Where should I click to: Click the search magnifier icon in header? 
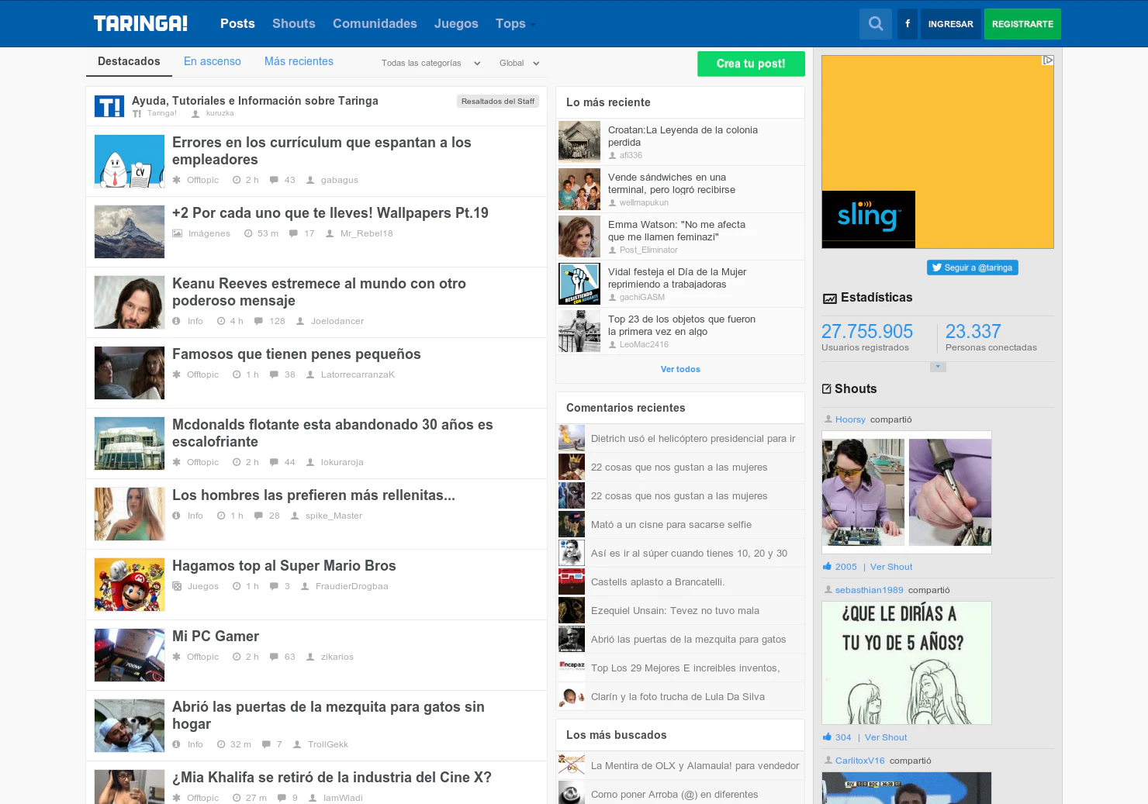[x=876, y=24]
